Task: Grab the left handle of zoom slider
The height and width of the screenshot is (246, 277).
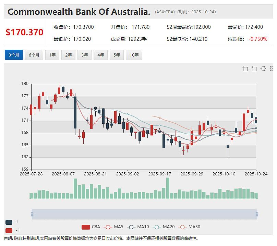Action: click(32, 214)
